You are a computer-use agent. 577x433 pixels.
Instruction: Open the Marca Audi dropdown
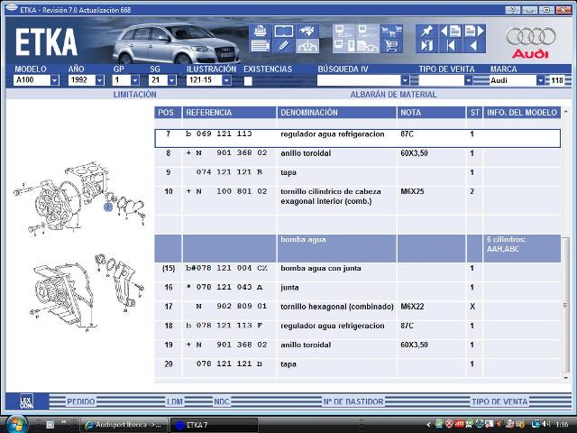tap(540, 80)
